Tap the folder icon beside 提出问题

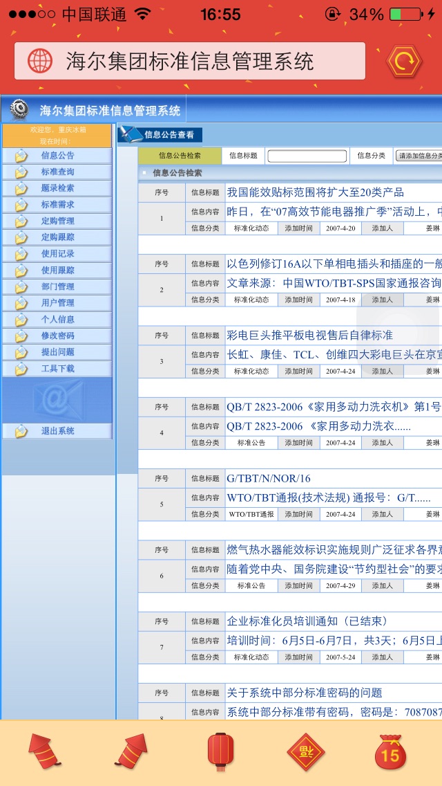[x=21, y=352]
